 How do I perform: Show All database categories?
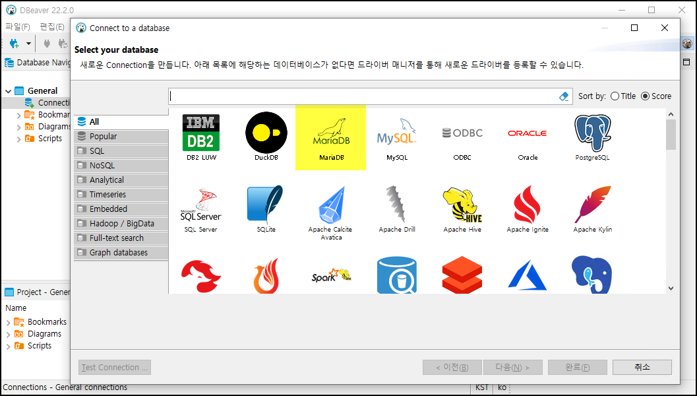click(x=121, y=122)
